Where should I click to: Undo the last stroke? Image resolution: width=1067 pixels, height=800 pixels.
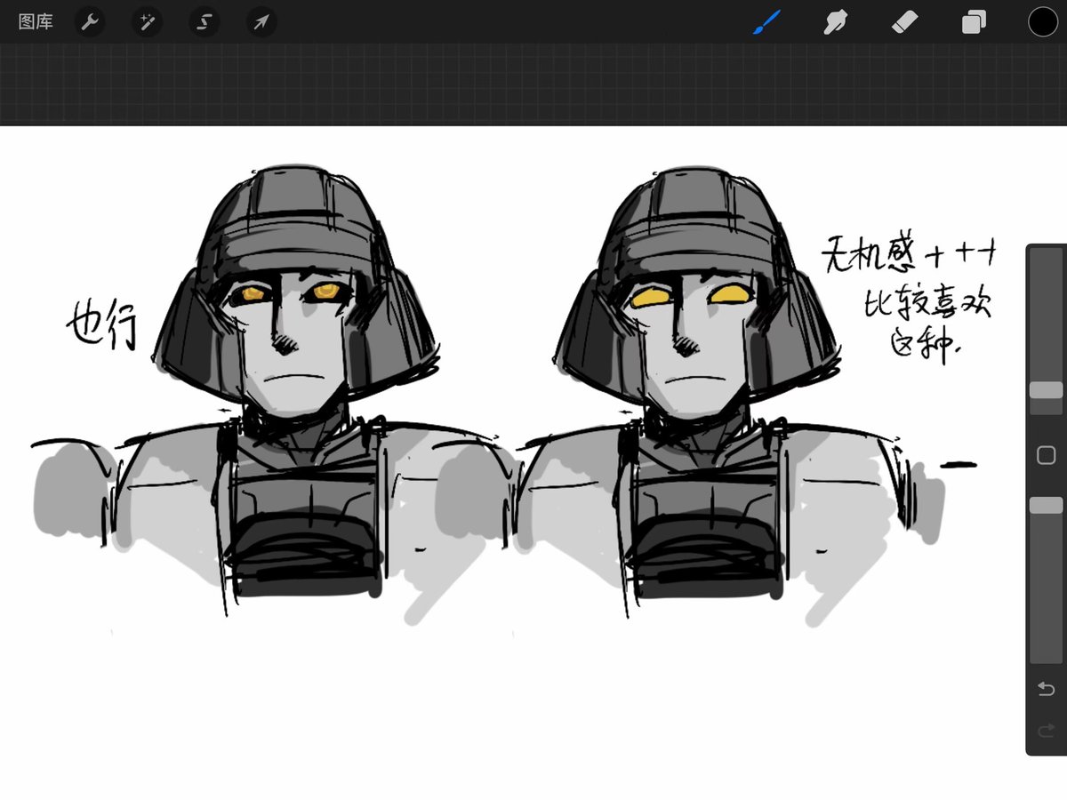coord(1046,689)
